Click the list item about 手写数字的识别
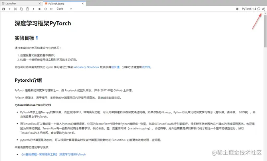Image resolution: width=267 pixels, height=161 pixels. (x=49, y=60)
